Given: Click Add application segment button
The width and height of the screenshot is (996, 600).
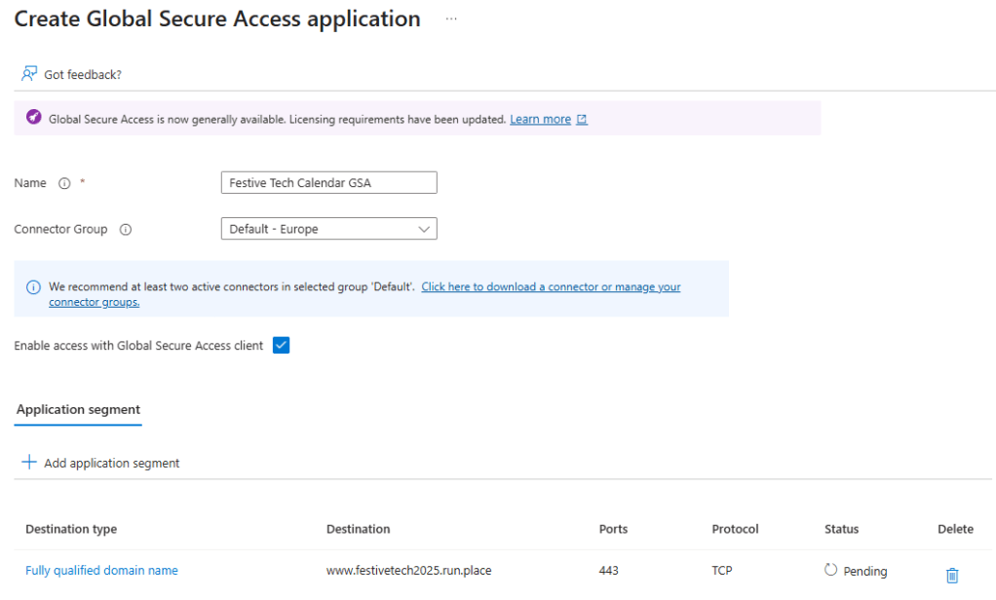Looking at the screenshot, I should click(x=111, y=464).
